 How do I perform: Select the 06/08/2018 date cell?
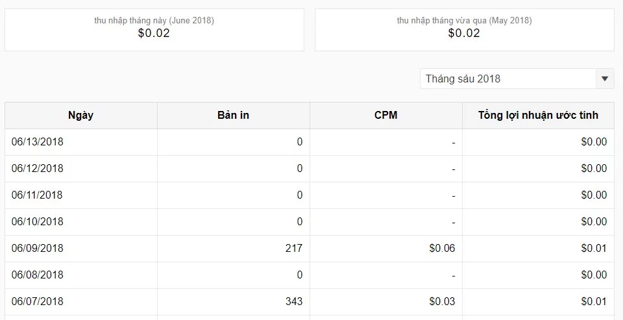(38, 275)
